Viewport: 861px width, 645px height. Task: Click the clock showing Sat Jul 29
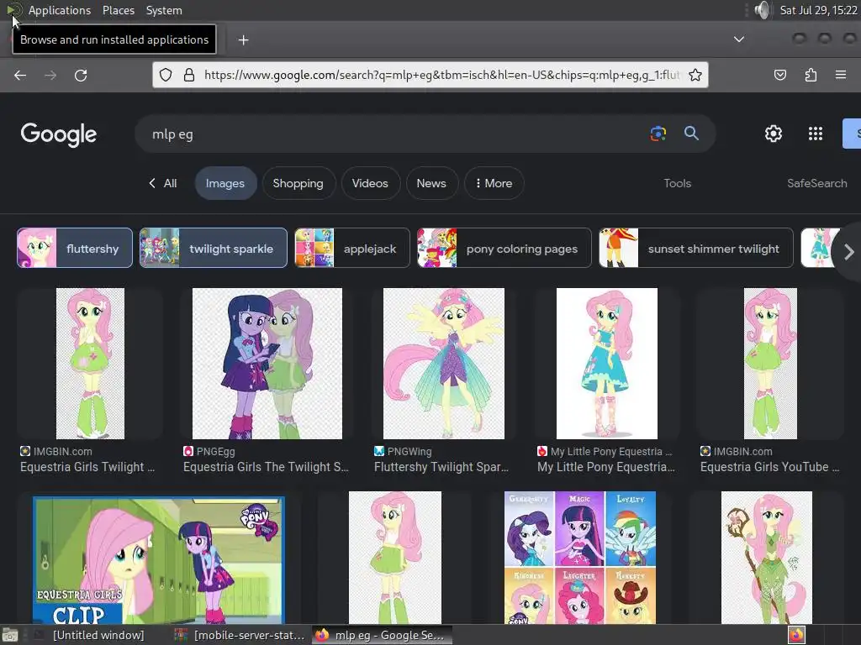[818, 10]
